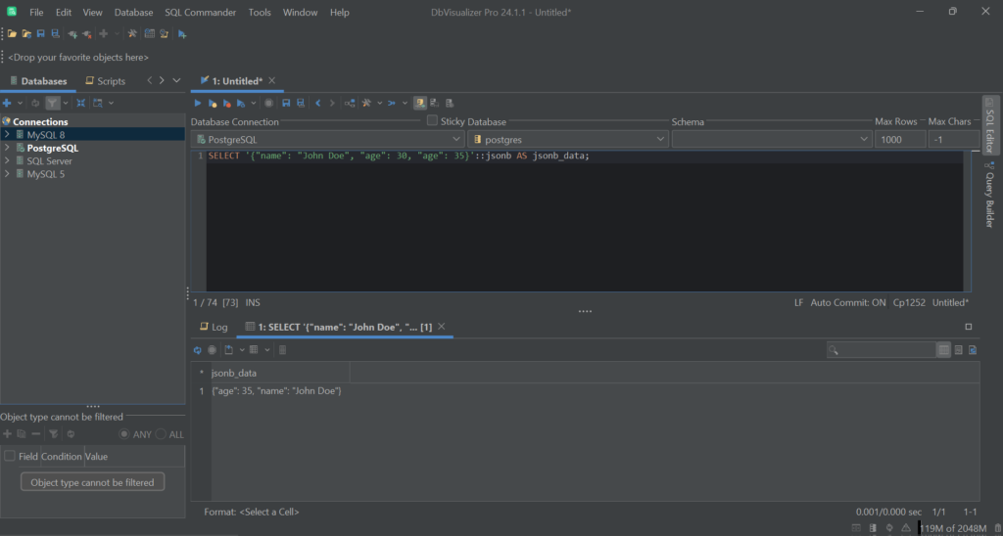Close the SELECT result tab

441,327
